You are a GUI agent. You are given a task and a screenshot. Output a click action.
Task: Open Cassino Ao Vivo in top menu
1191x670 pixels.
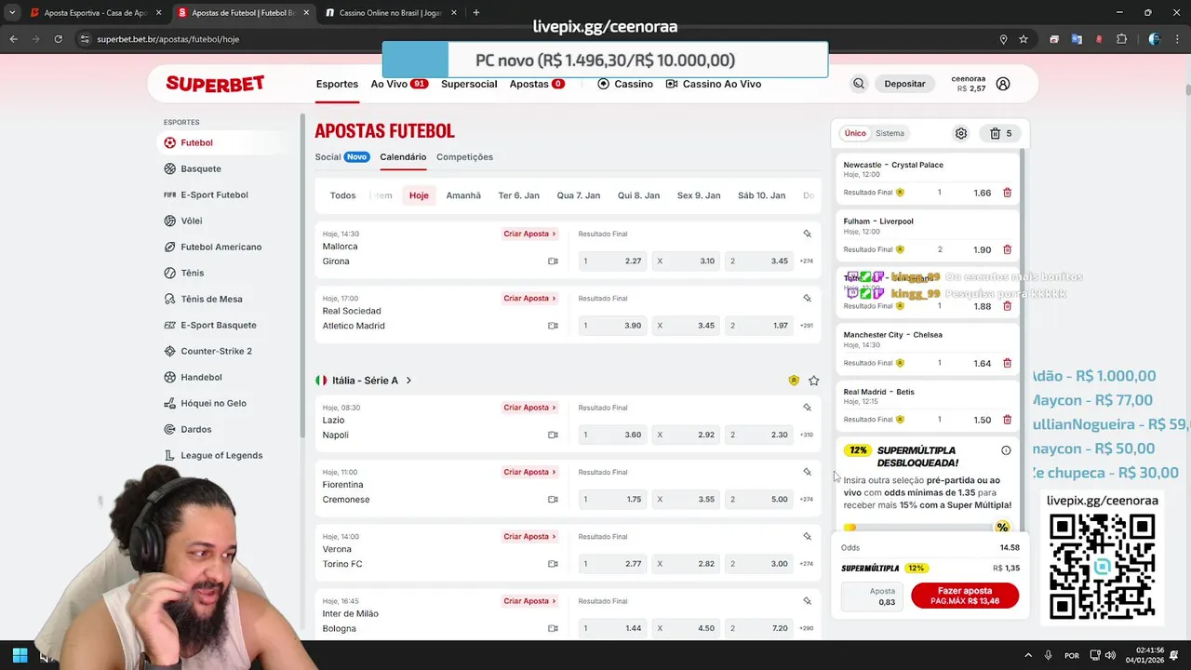click(x=714, y=84)
